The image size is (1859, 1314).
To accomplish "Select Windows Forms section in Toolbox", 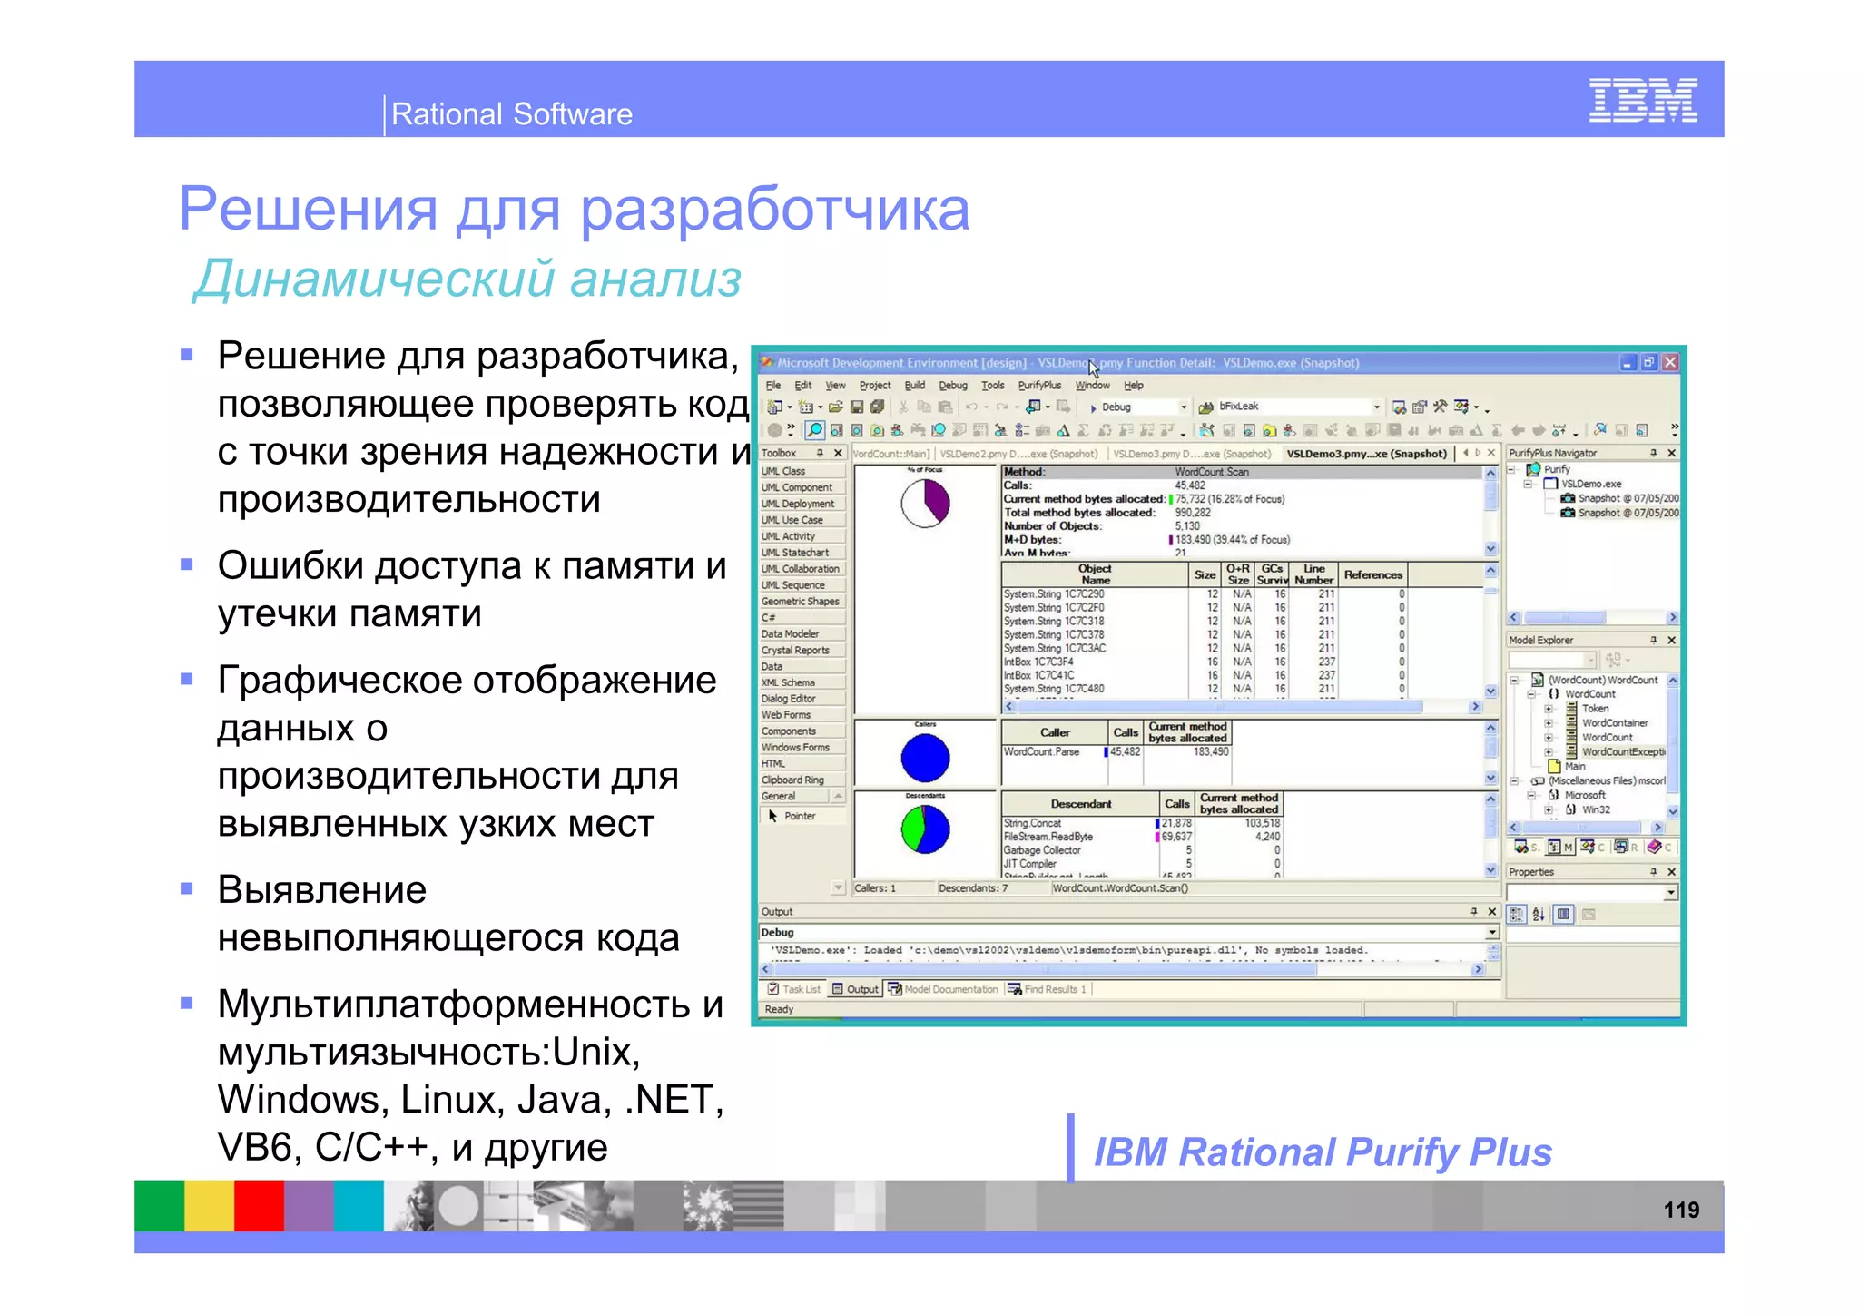I will pos(802,747).
